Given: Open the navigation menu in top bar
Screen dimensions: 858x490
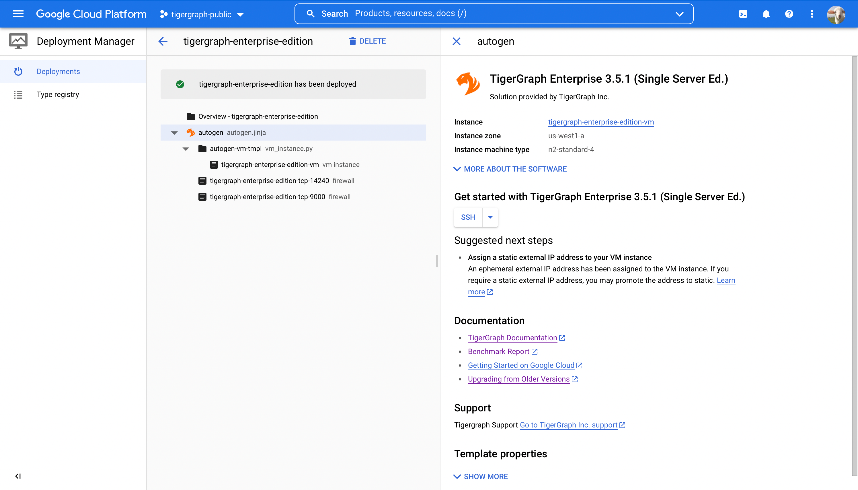Looking at the screenshot, I should (18, 14).
